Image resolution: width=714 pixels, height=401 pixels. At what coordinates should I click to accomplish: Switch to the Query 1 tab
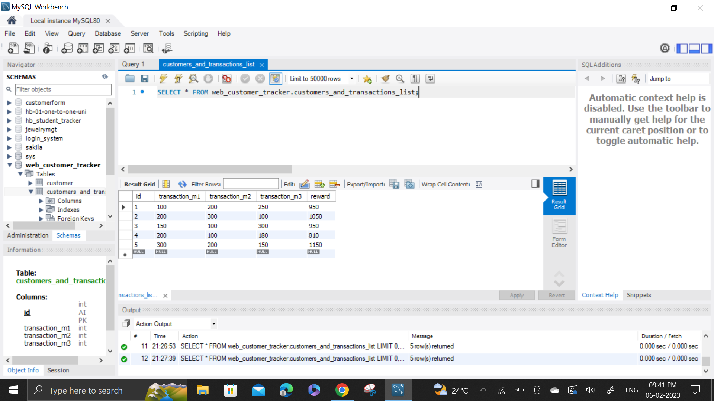(133, 64)
